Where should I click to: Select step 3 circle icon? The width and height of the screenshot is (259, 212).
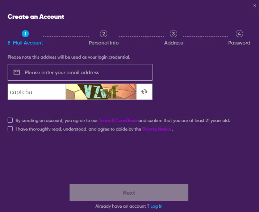click(174, 34)
